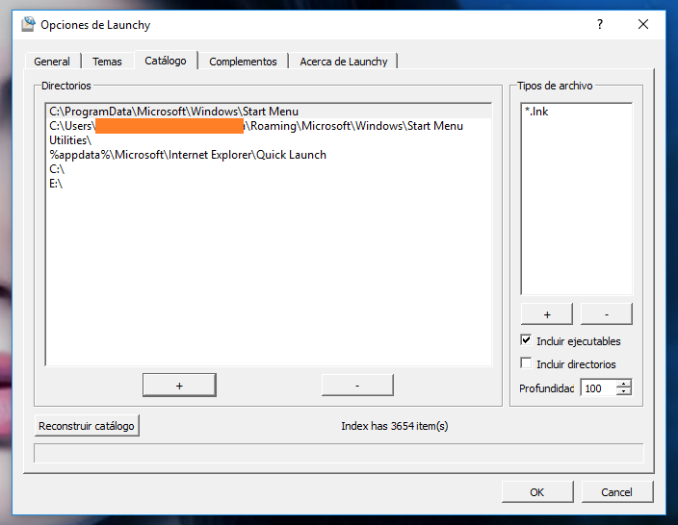The width and height of the screenshot is (678, 525).
Task: Open the Complementos tab
Action: (243, 62)
